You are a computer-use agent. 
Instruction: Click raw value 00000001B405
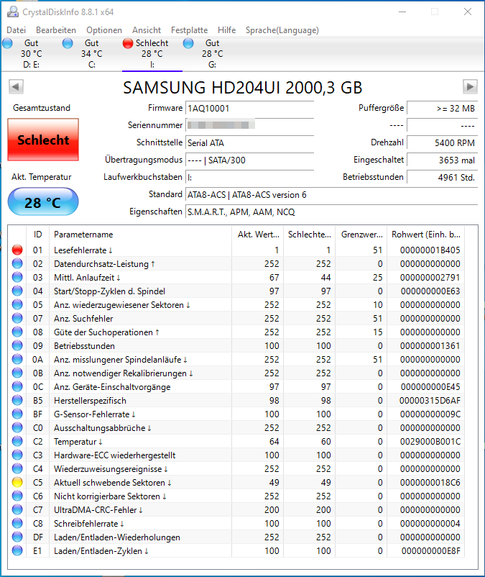(430, 250)
